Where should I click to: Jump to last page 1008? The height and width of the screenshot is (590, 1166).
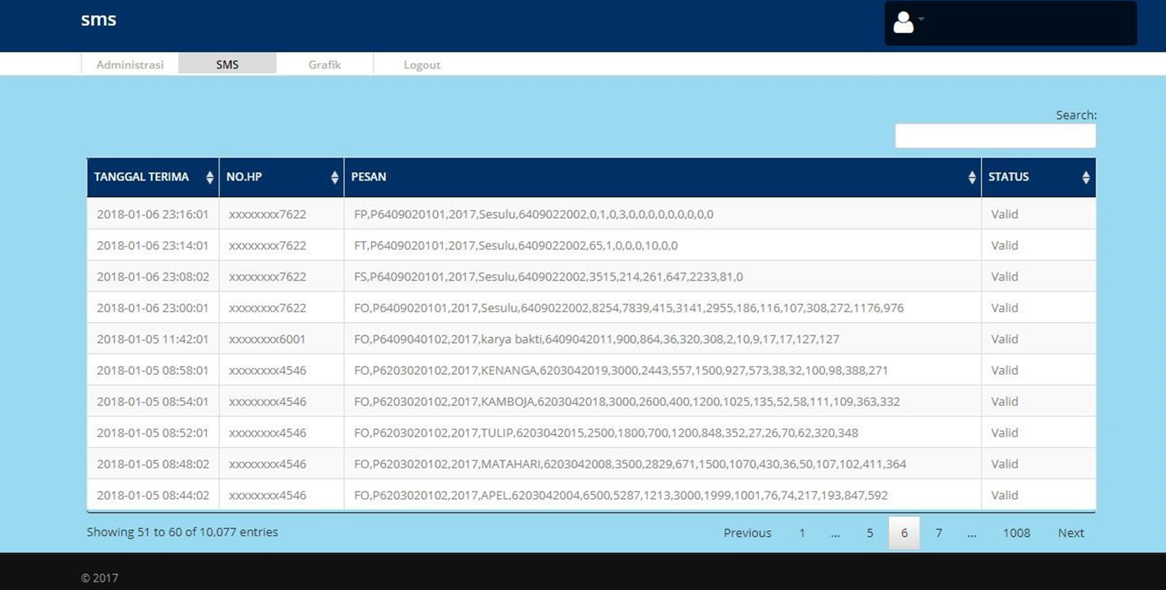click(x=1016, y=533)
